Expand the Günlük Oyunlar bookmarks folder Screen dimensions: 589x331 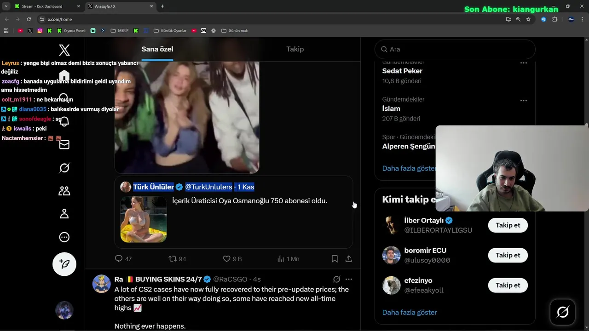170,31
